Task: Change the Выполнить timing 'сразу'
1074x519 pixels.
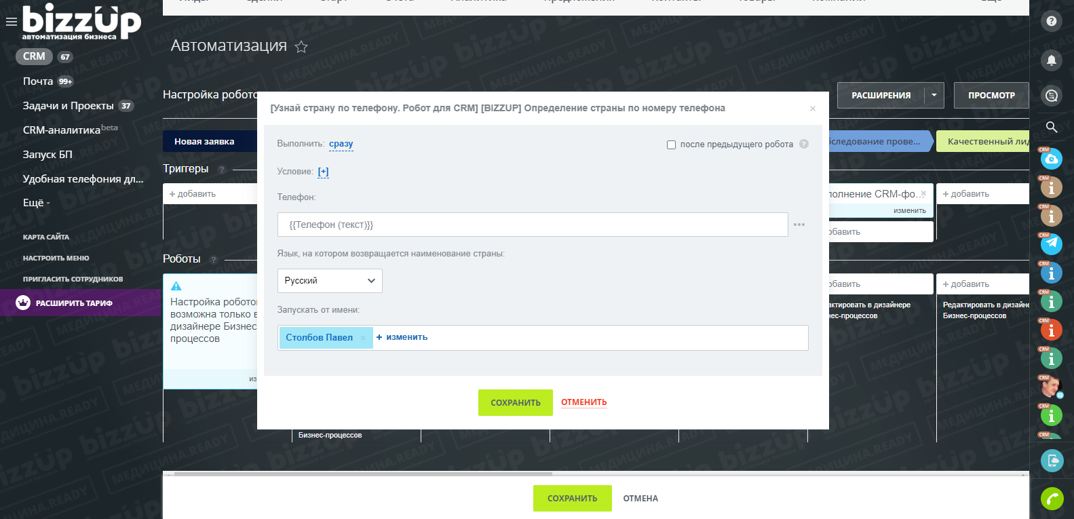Action: (x=341, y=144)
